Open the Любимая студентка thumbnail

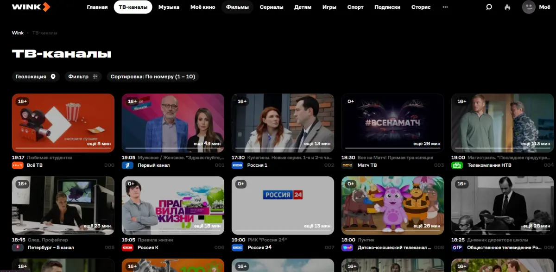click(63, 123)
